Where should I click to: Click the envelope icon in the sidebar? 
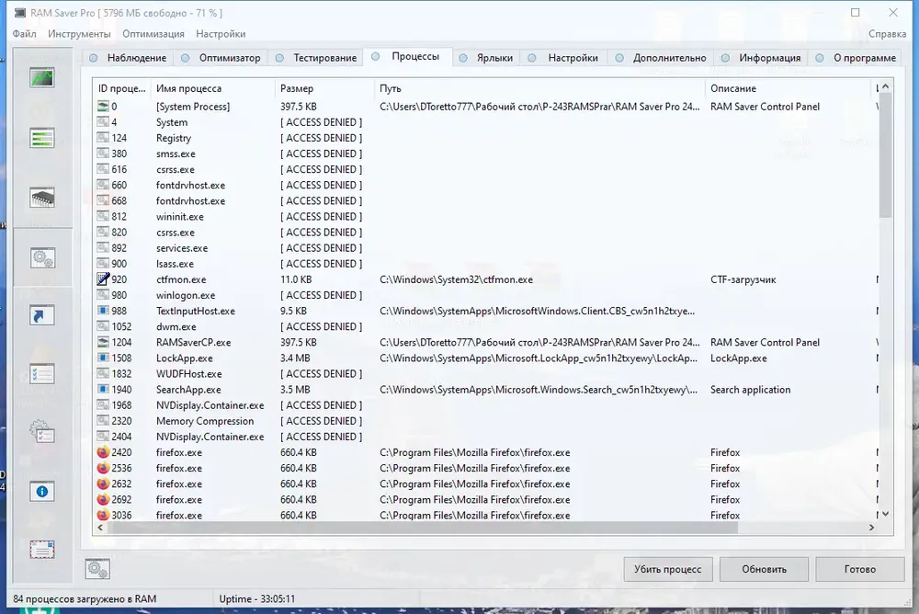[42, 550]
